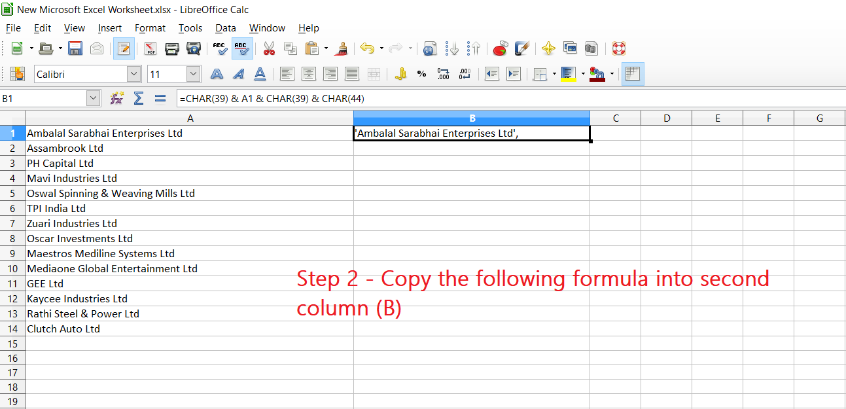Screen dimensions: 846x409
Task: Open the Font Name dropdown
Action: pos(134,74)
